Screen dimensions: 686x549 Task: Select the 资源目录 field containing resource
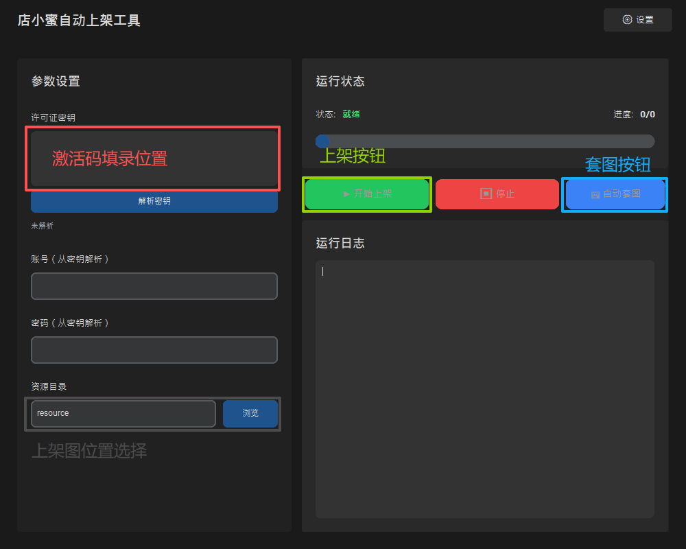pos(123,414)
